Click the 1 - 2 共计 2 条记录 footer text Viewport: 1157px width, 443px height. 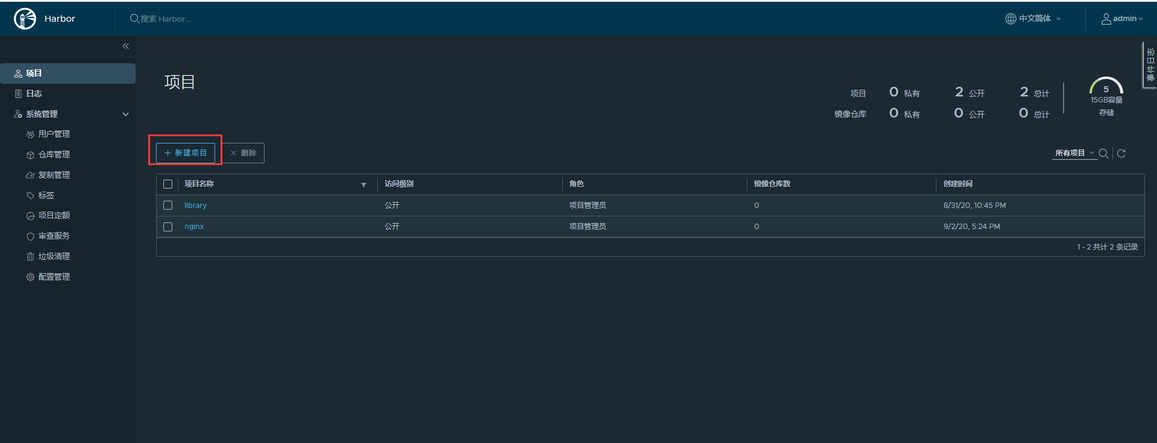click(x=1107, y=247)
